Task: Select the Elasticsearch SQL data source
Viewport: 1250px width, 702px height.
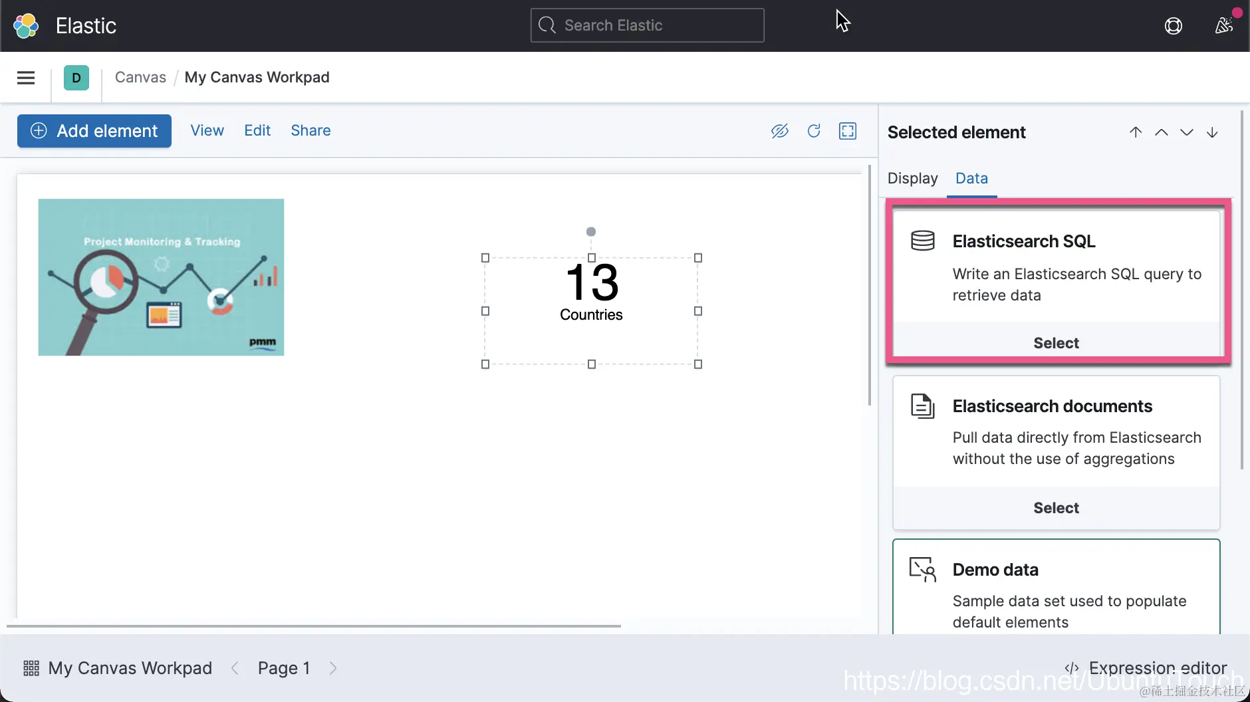Action: 1056,343
